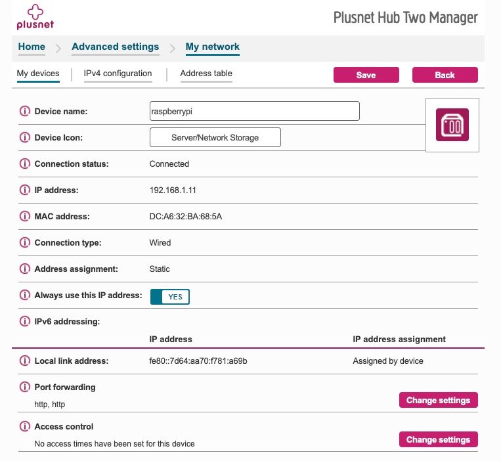Click info icon next to Connection type
This screenshot has width=501, height=461.
click(x=25, y=243)
